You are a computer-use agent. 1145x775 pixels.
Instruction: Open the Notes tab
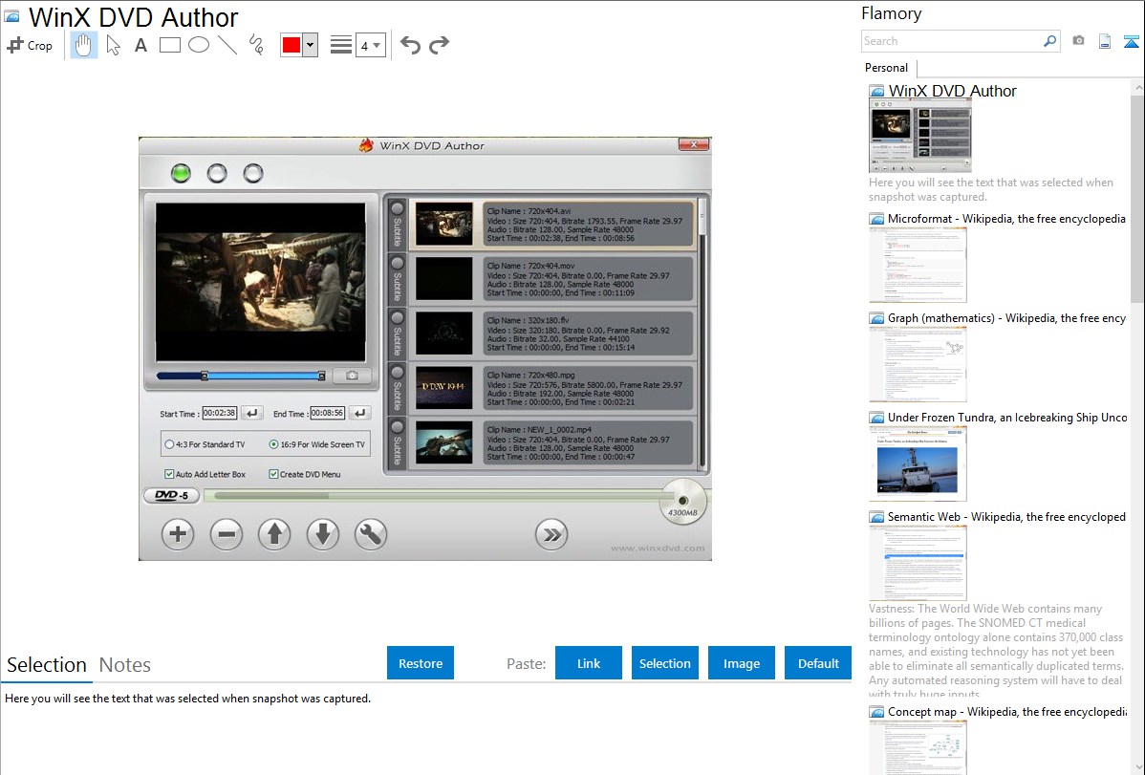(125, 665)
